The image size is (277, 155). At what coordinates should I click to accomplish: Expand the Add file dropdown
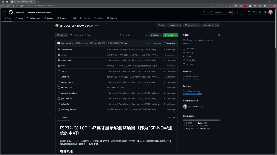pos(156,35)
